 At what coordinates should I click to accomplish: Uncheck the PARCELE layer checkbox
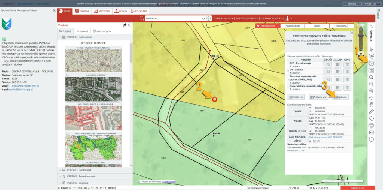[67, 75]
